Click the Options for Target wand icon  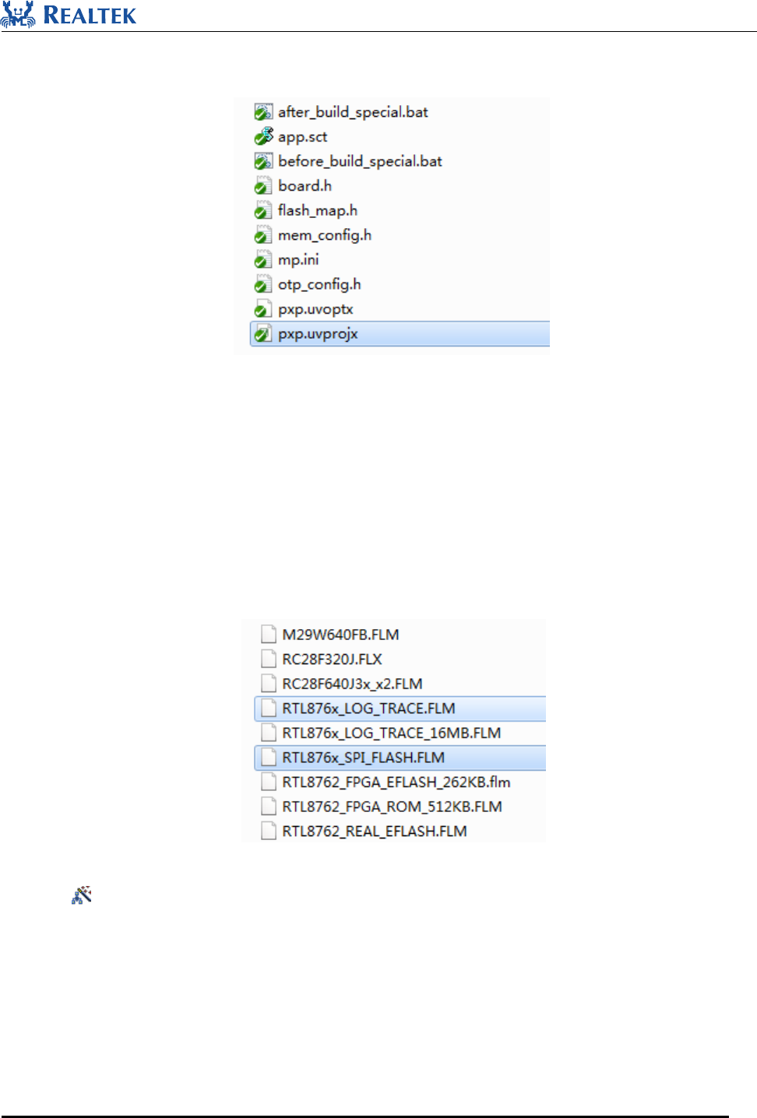tap(82, 895)
